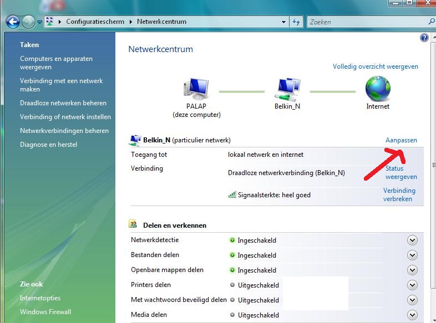Expand the Netwerkdetectie settings
436x323 pixels.
tap(412, 240)
